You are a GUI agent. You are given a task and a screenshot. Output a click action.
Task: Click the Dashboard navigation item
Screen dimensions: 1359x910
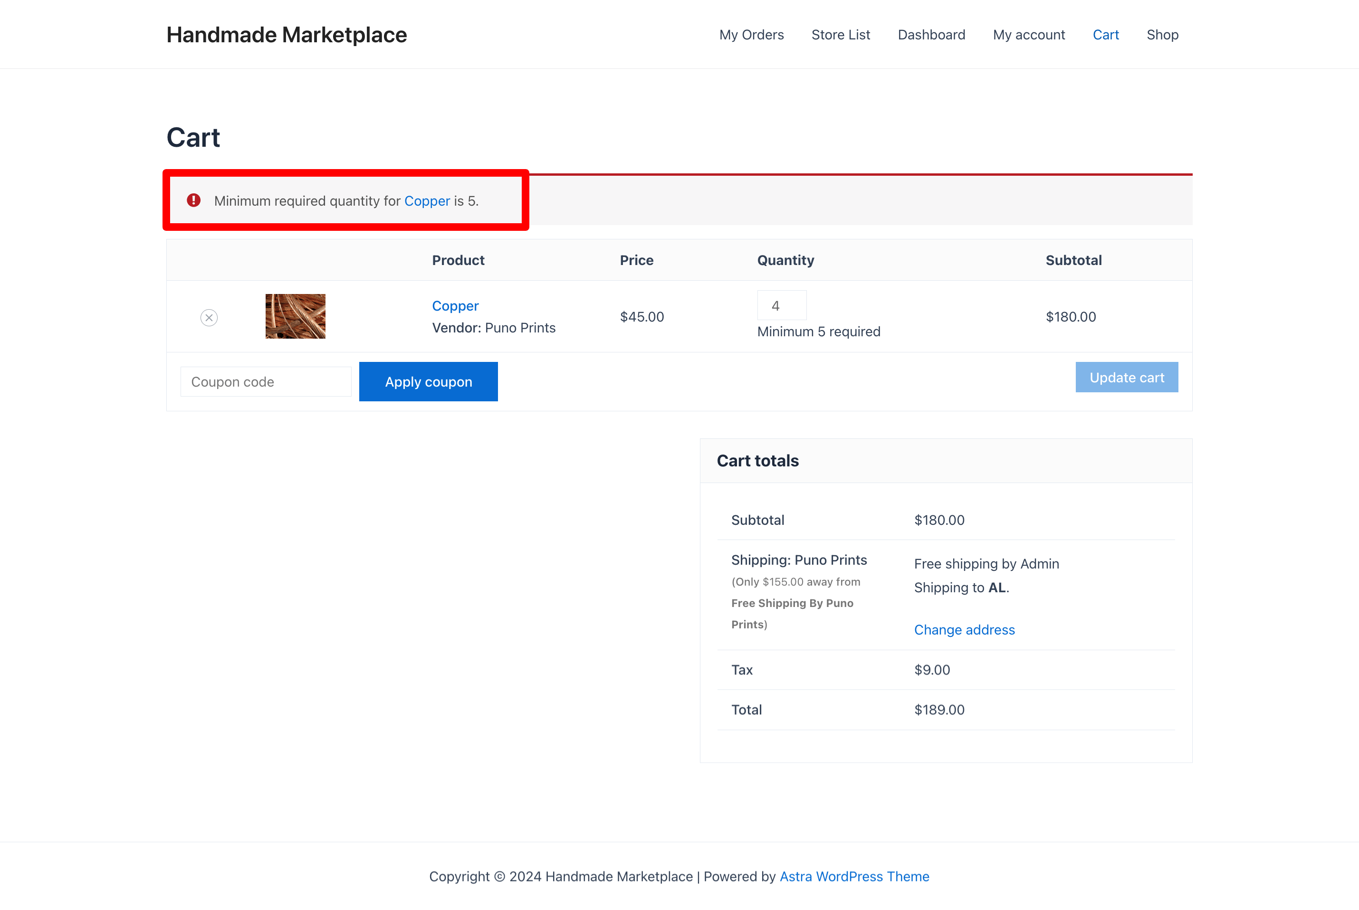click(931, 34)
